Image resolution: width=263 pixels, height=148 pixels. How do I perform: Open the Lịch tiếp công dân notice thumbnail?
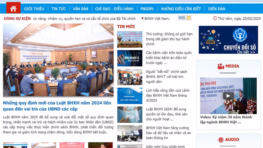click(130, 96)
